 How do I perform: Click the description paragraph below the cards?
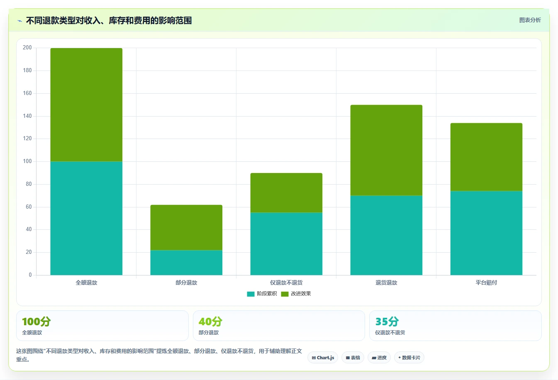pos(159,355)
